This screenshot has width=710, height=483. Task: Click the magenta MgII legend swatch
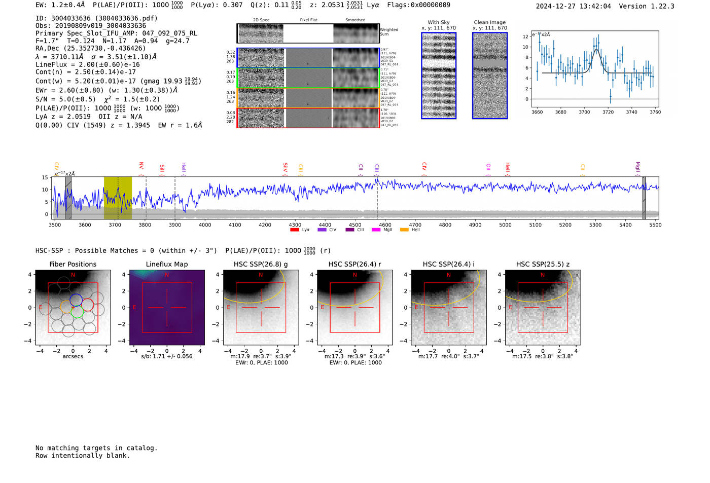tap(376, 230)
